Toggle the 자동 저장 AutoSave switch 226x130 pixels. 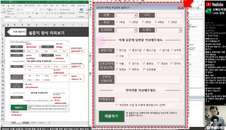(x=11, y=2)
